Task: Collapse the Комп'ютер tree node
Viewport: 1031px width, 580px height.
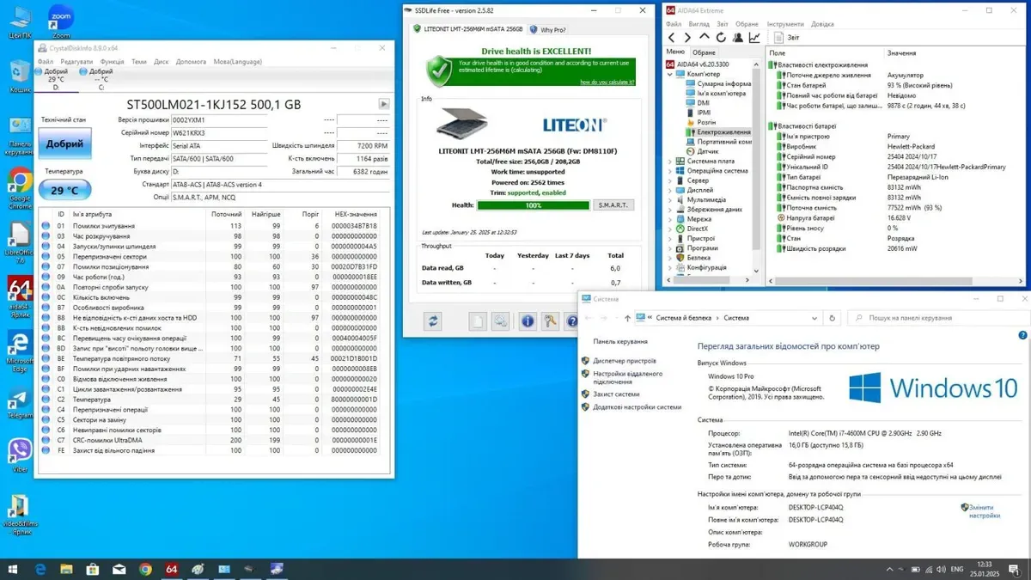Action: pyautogui.click(x=670, y=74)
